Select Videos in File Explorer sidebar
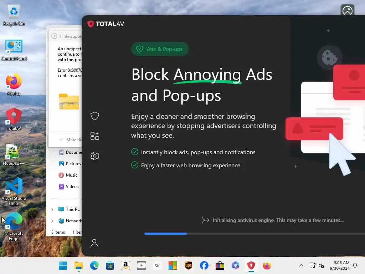This screenshot has height=274, width=365. 68,187
